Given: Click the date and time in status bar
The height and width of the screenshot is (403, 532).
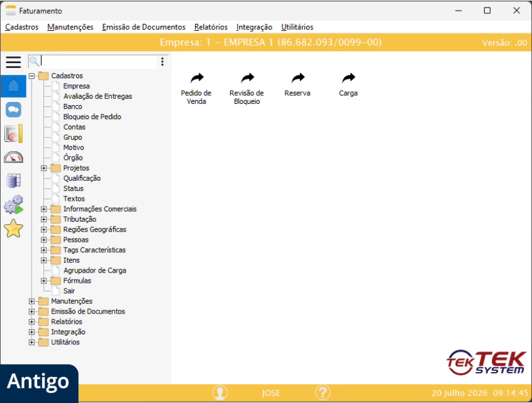Looking at the screenshot, I should click(x=480, y=393).
